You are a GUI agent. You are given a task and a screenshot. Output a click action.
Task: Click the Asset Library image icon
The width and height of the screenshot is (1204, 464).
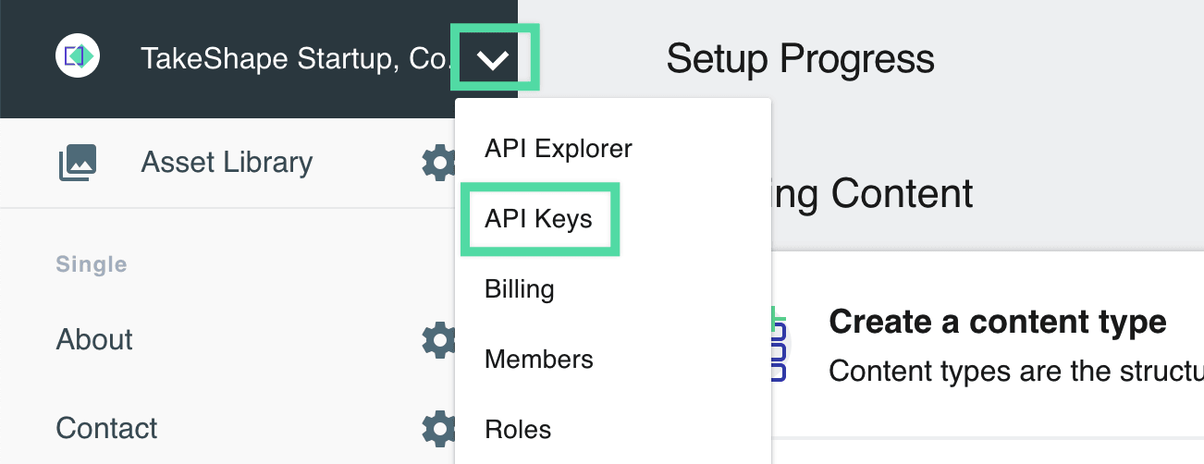point(78,163)
